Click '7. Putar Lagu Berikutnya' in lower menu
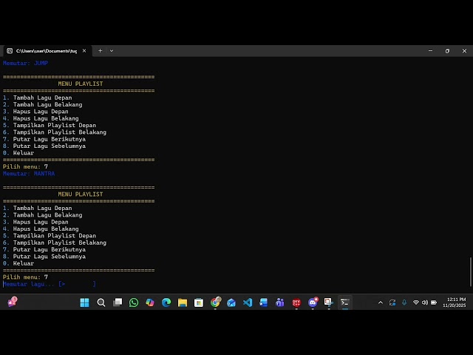Viewport: 473px width, 355px height. (44, 250)
